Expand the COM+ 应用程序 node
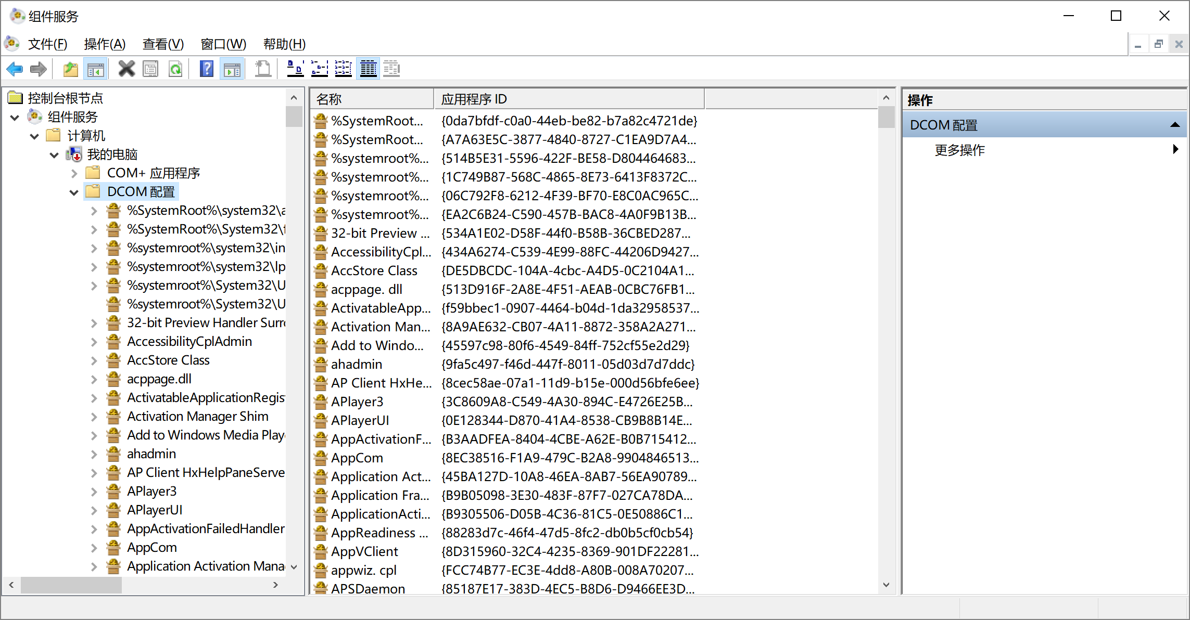 (x=73, y=173)
